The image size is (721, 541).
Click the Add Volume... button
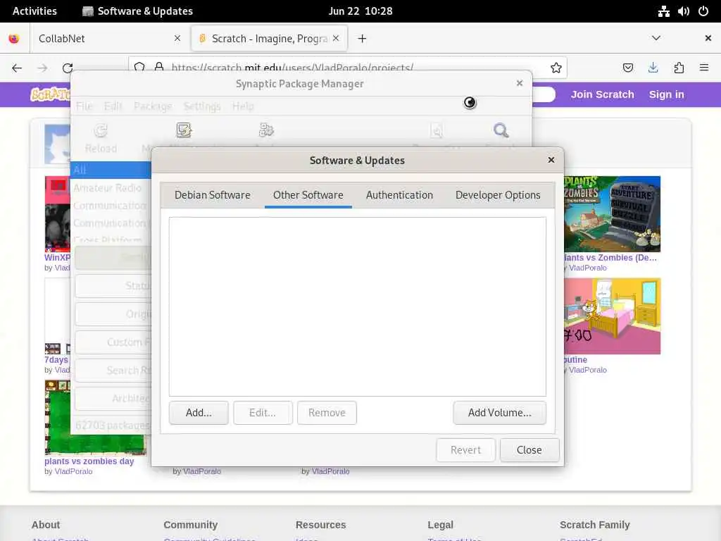[x=499, y=413]
